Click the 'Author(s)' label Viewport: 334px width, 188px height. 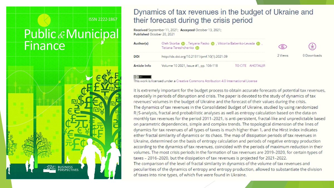(141, 43)
